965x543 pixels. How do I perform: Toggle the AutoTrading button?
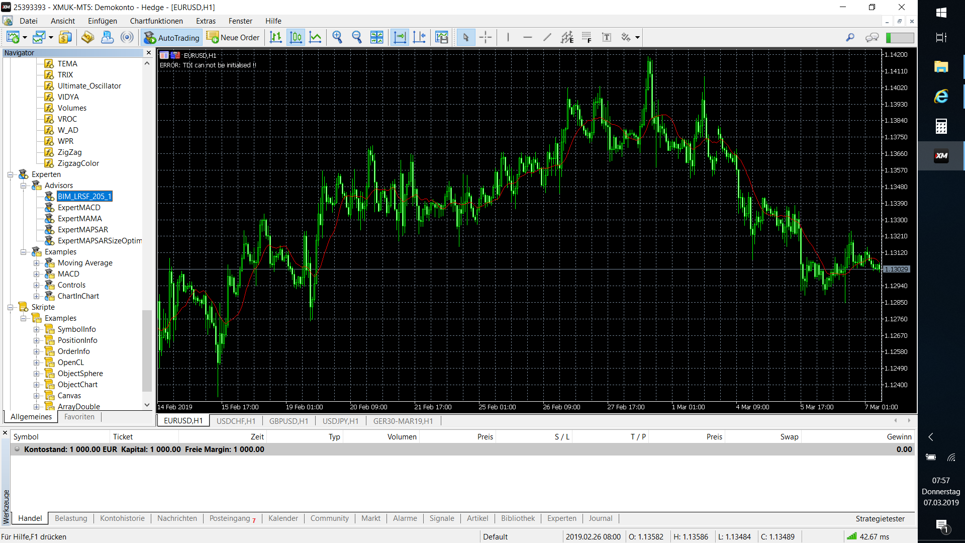tap(172, 38)
